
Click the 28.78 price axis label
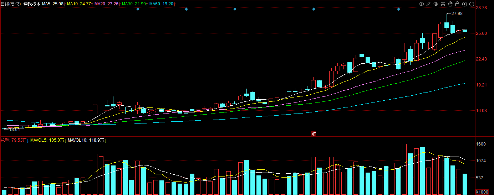point(482,7)
